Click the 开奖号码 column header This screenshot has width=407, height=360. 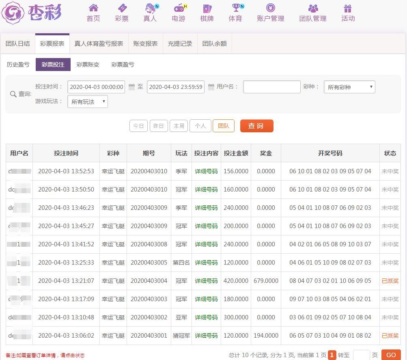pos(330,153)
